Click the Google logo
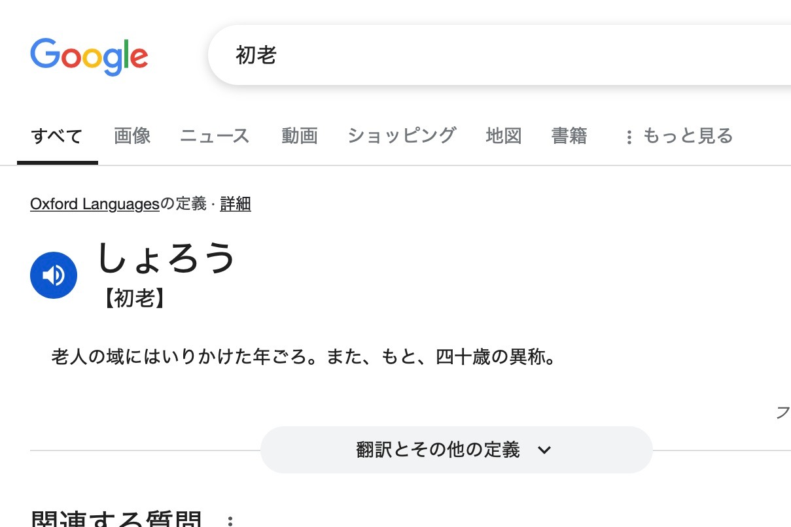The width and height of the screenshot is (791, 527). click(x=89, y=56)
